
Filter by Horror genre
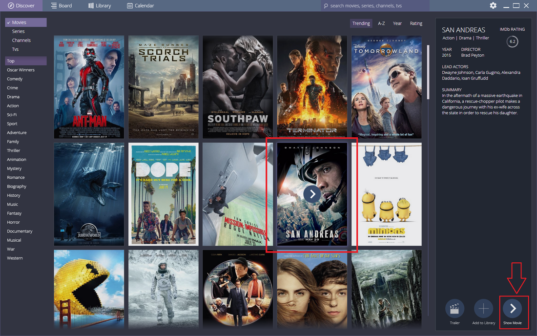13,222
